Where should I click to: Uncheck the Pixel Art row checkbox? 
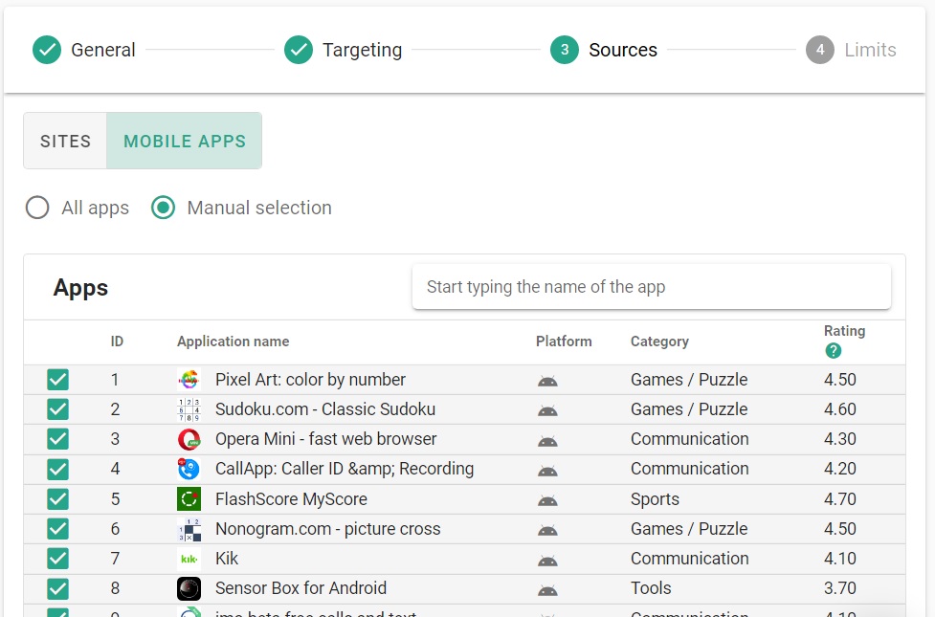click(x=57, y=379)
